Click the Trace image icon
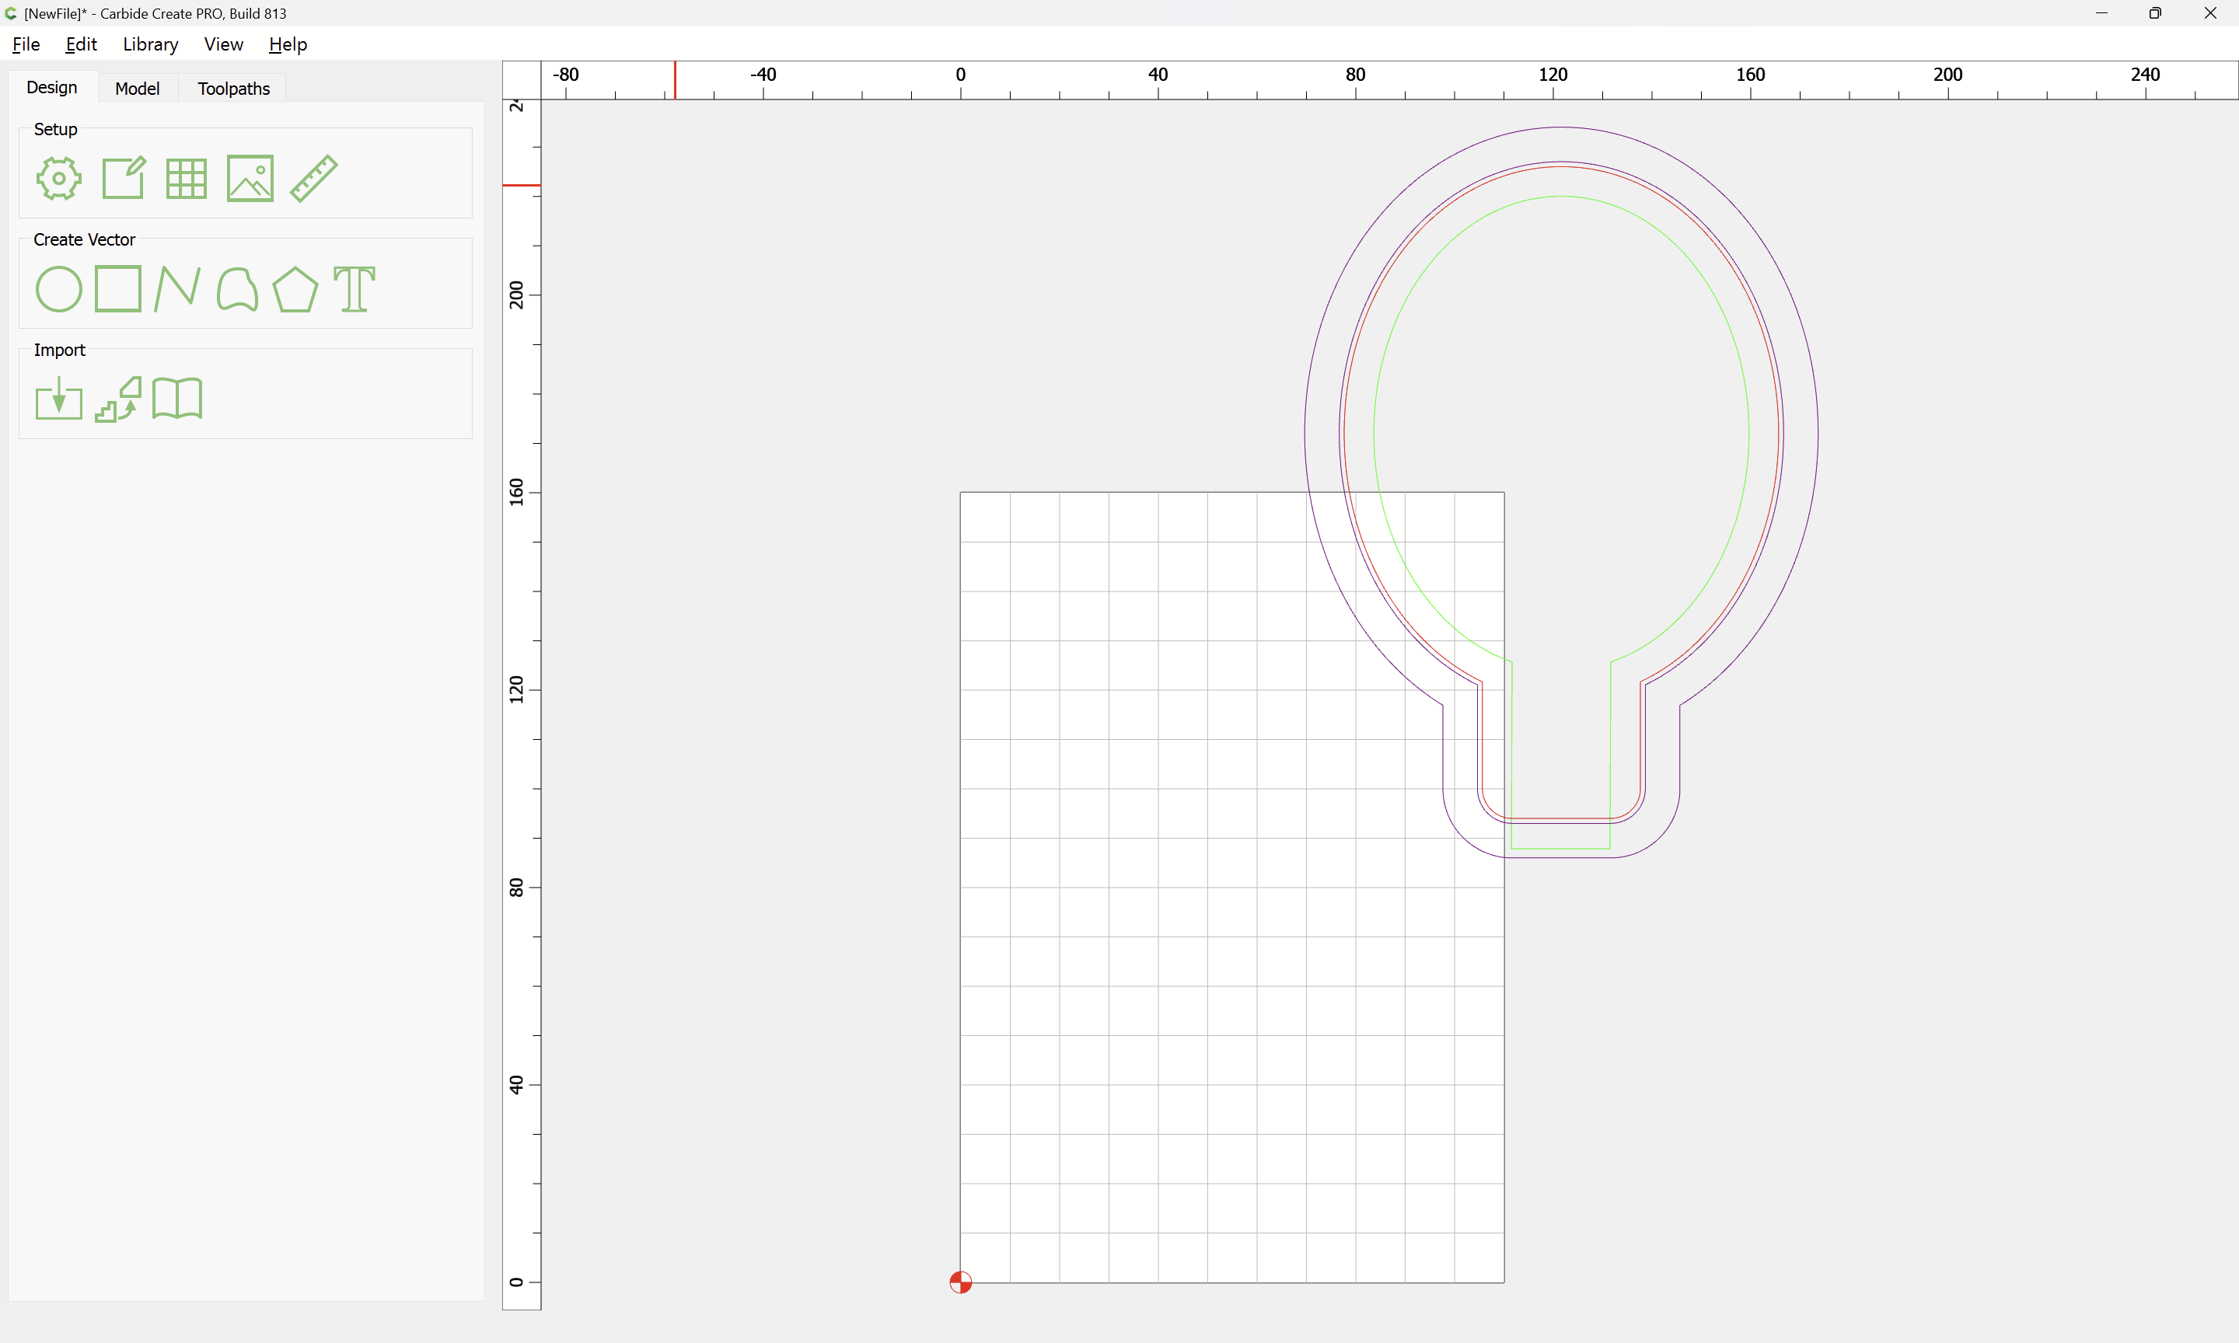This screenshot has height=1343, width=2239. (x=118, y=399)
